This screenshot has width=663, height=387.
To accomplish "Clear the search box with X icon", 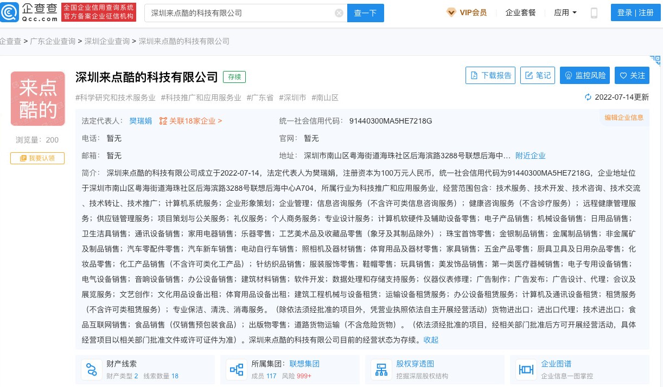I will [339, 13].
